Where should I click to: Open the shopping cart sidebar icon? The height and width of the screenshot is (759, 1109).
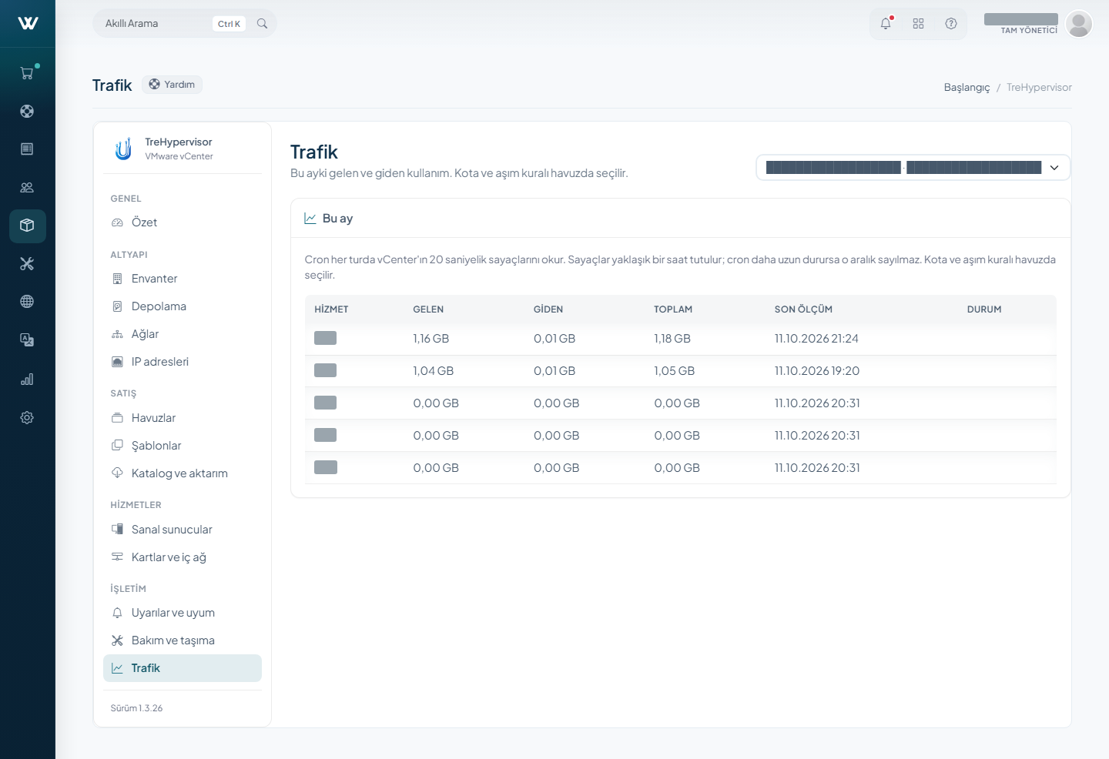[27, 73]
